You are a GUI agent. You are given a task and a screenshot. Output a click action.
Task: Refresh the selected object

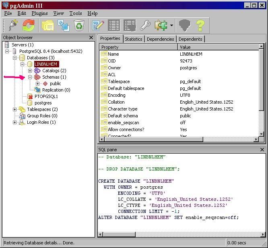click(x=29, y=25)
